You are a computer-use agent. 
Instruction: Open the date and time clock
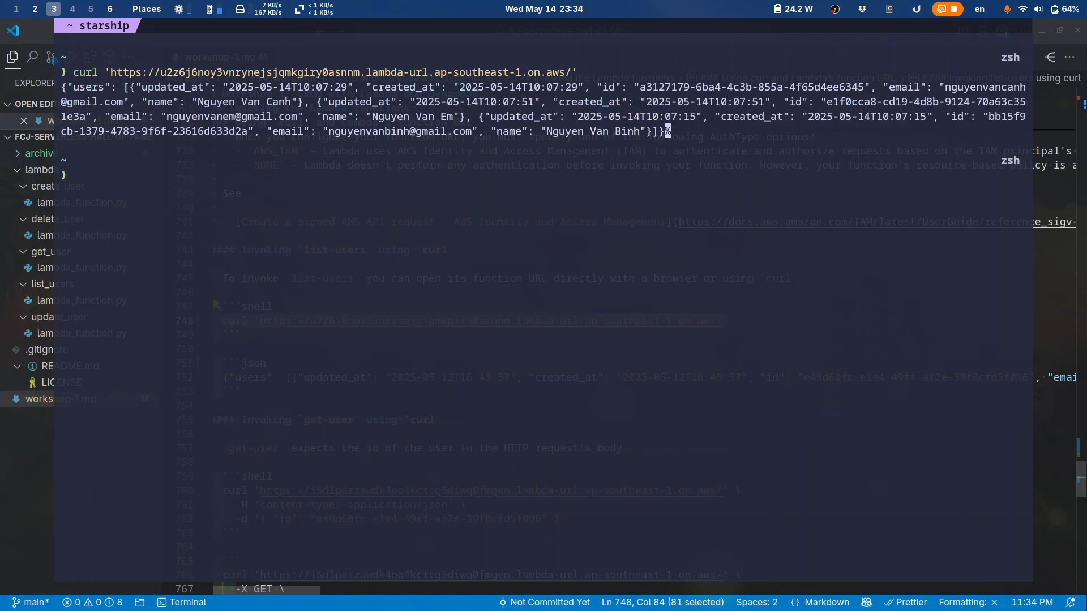[543, 8]
